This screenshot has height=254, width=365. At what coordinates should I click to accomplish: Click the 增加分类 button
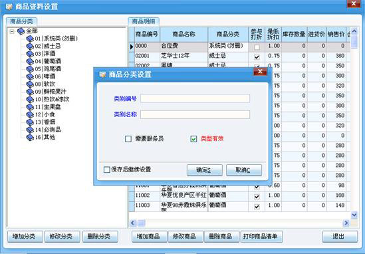click(x=25, y=237)
